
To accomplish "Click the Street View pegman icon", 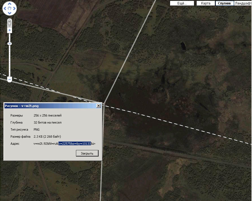I will (10, 23).
